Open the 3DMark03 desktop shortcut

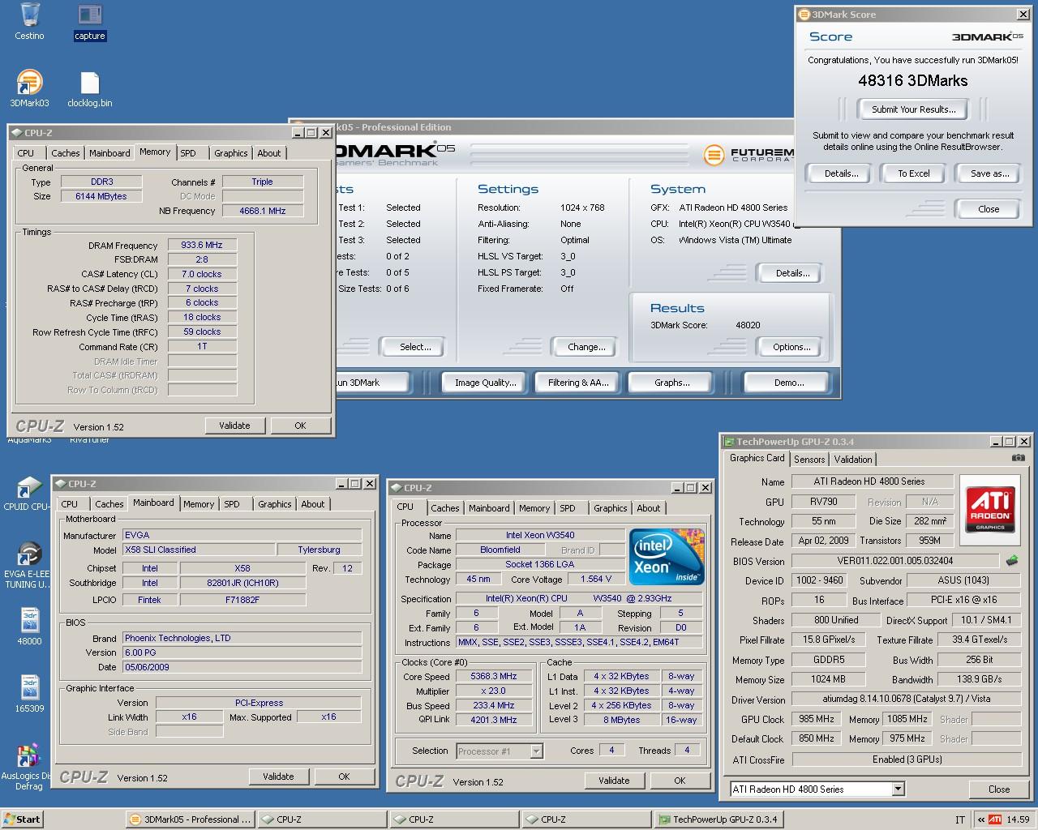29,83
